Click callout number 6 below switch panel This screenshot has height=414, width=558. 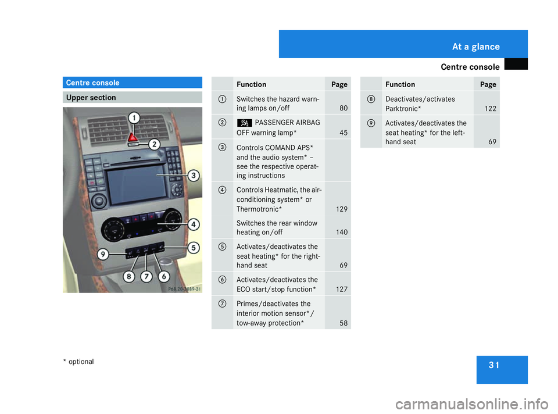(x=164, y=277)
